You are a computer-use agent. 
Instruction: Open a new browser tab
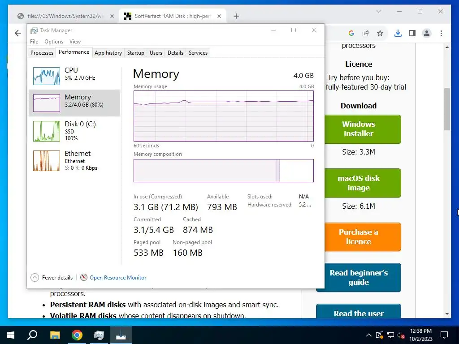click(236, 16)
